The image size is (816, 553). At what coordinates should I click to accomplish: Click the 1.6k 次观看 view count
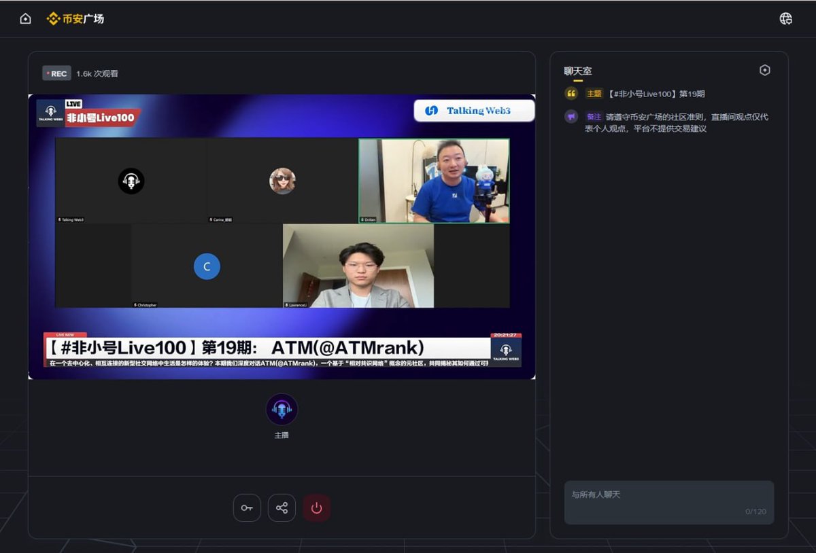point(97,73)
